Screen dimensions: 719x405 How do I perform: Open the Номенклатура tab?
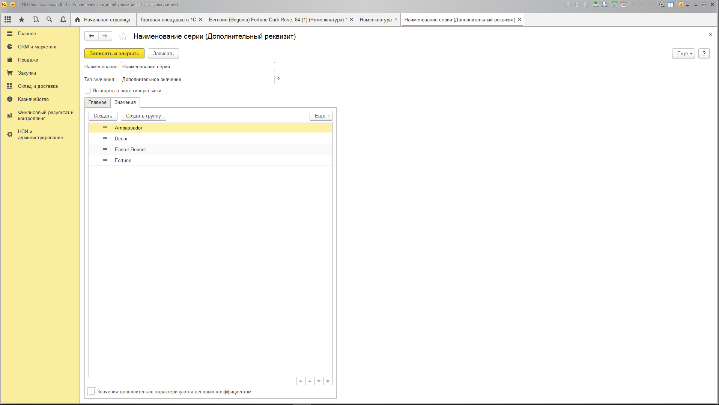click(375, 20)
